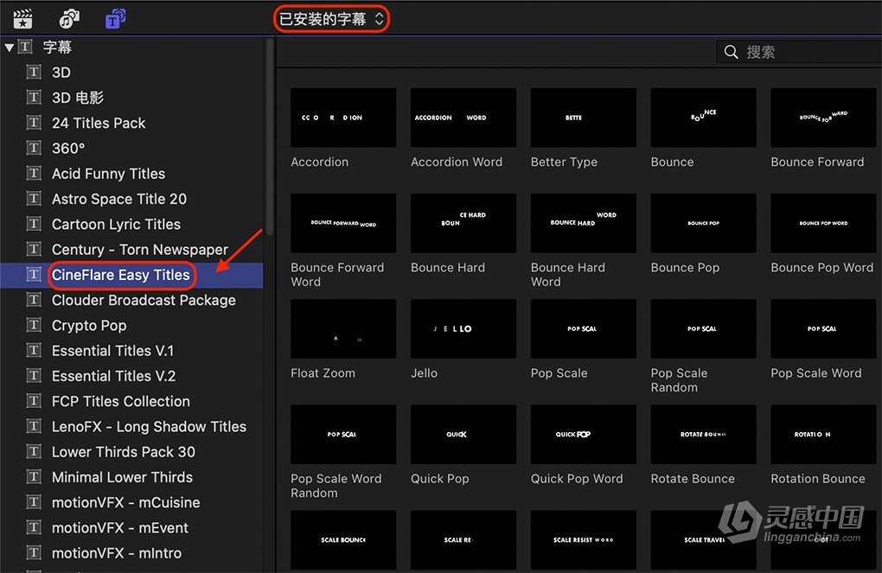Select the 360° titles category
882x573 pixels.
[131, 149]
